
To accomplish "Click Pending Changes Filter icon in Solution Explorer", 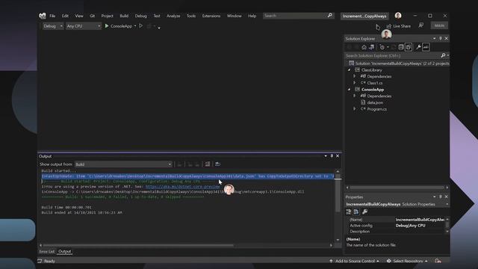I will pyautogui.click(x=382, y=47).
